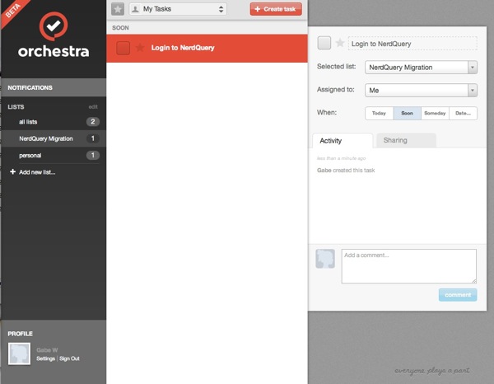Open the Notifications section
494x384 pixels.
[54, 87]
